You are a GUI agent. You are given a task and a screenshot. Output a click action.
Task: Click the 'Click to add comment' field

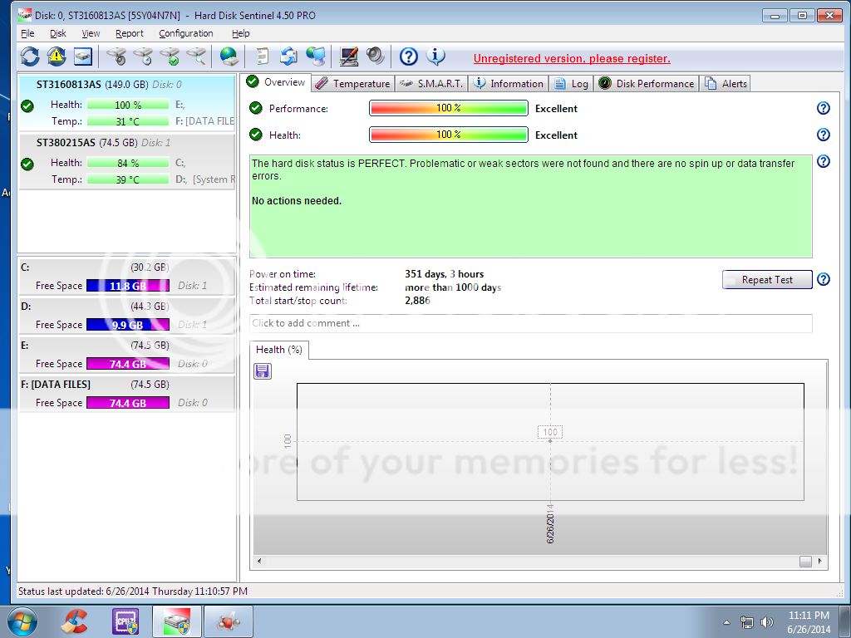[x=530, y=323]
